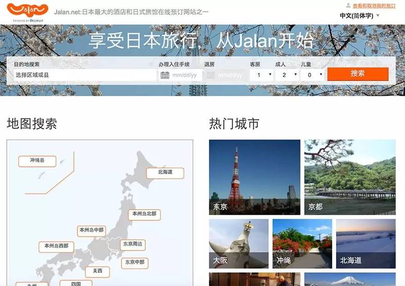Click the check-out mm/dd/yy date field
The image size is (405, 286).
(226, 75)
